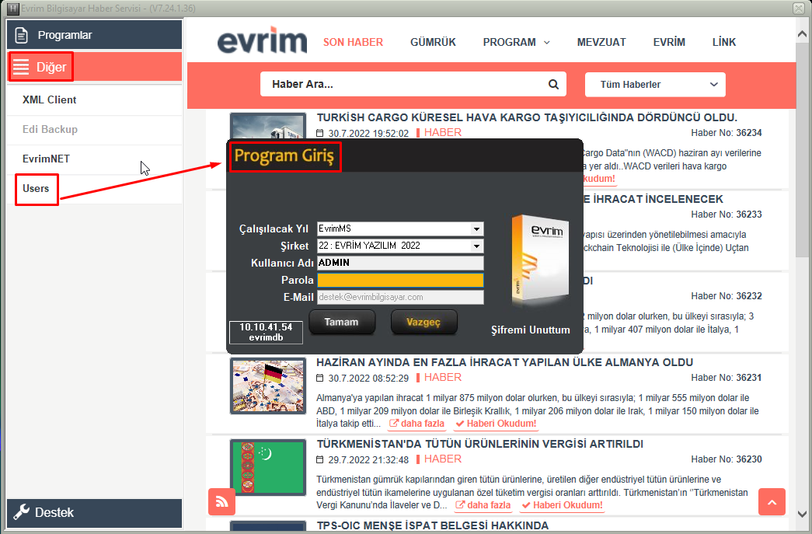812x534 pixels.
Task: Go to EVRİM tab
Action: pos(669,43)
